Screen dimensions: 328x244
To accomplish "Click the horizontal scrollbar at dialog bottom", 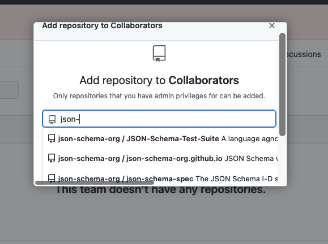I will 95,182.
